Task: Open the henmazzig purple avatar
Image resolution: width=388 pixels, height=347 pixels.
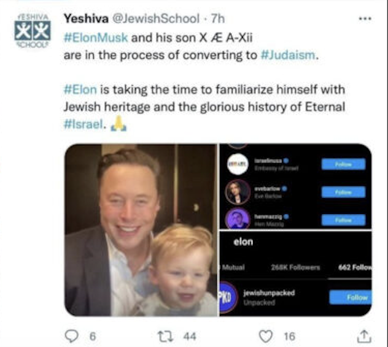Action: [238, 218]
